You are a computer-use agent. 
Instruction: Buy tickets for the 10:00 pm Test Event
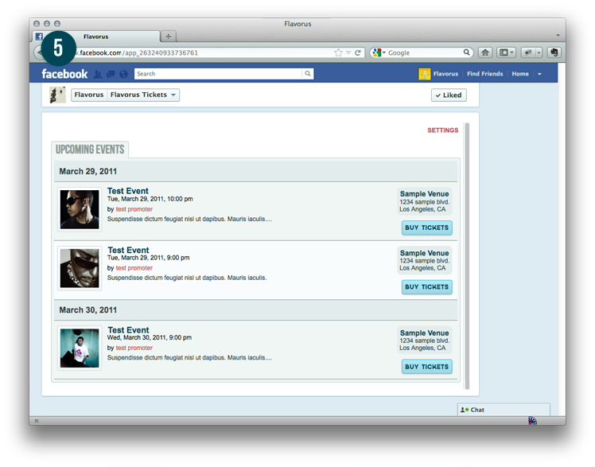click(427, 228)
